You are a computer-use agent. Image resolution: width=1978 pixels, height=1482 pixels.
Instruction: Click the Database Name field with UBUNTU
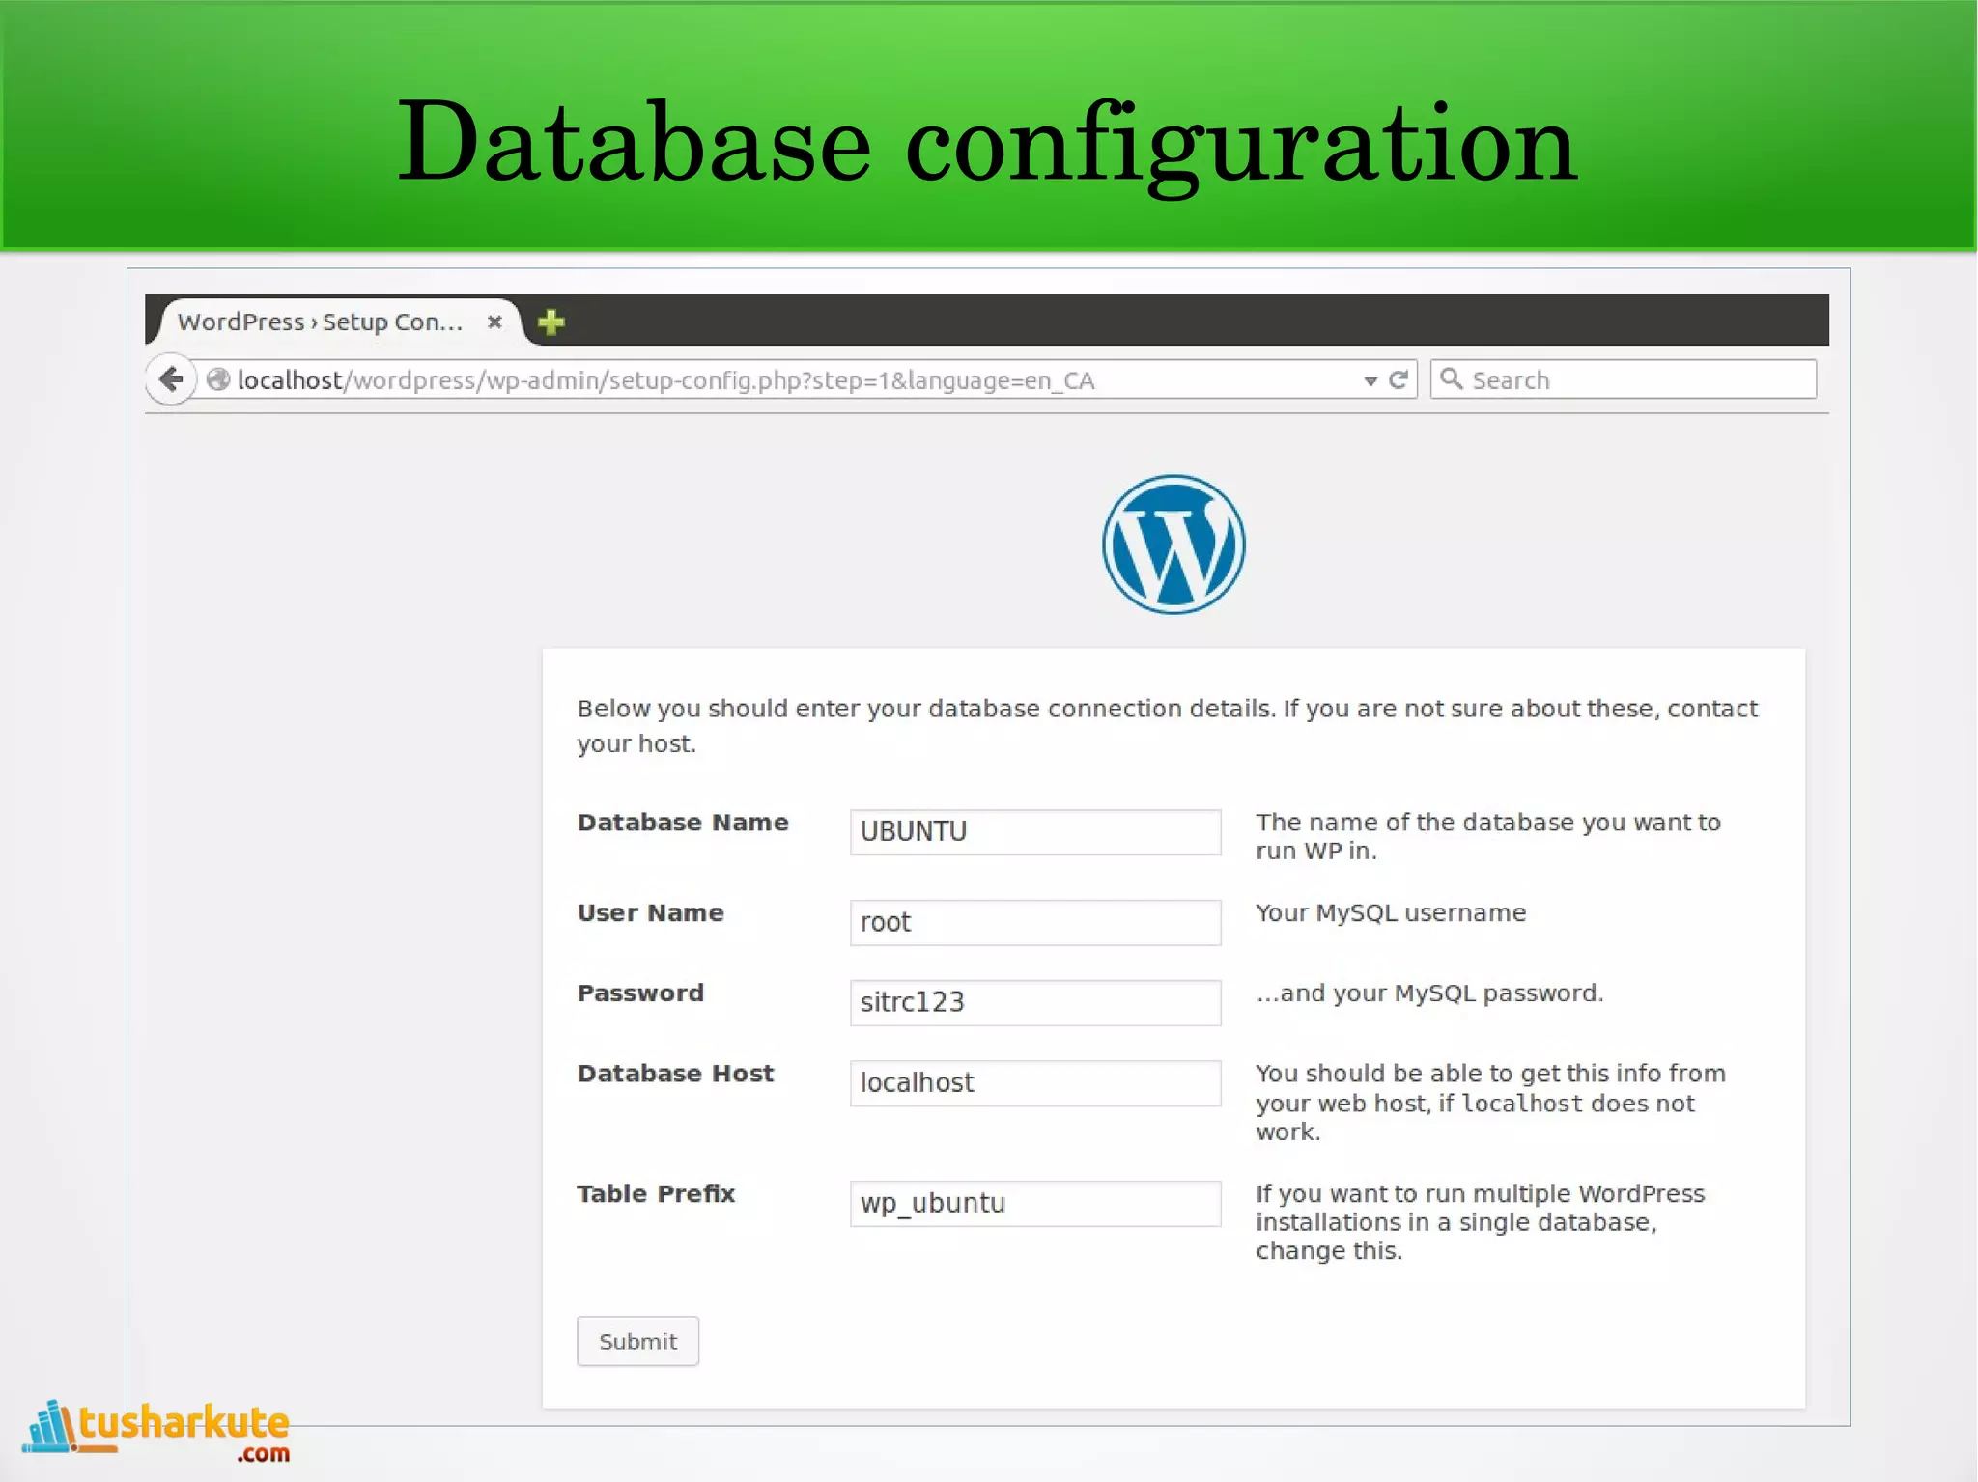click(1035, 831)
